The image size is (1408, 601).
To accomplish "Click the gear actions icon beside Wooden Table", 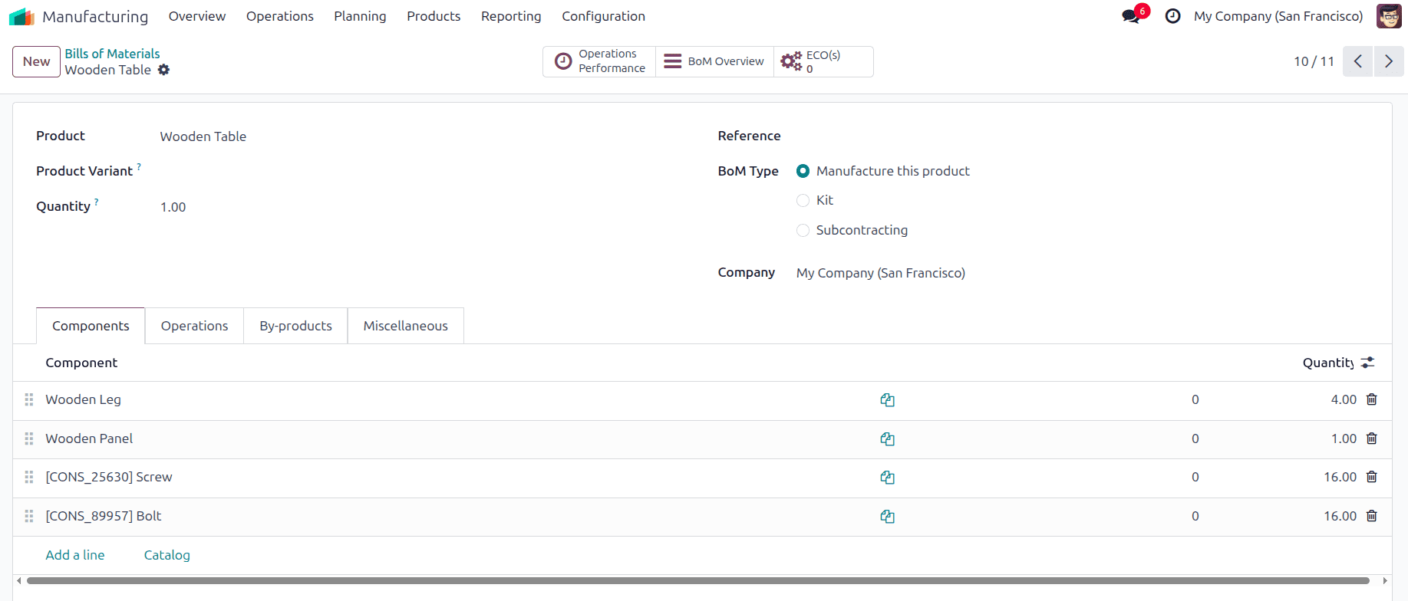I will tap(163, 70).
